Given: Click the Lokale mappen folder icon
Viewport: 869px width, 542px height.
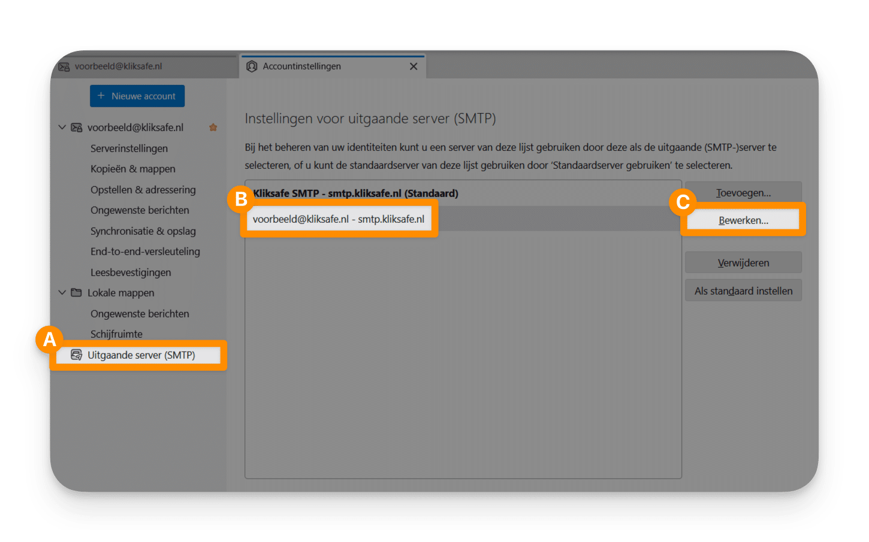Looking at the screenshot, I should 77,293.
